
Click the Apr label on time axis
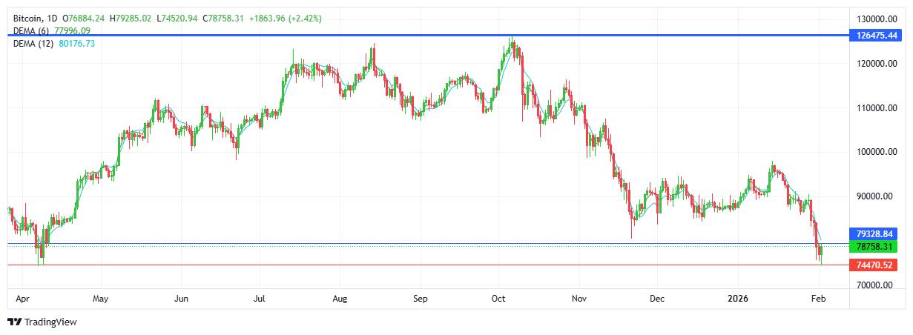[x=21, y=299]
